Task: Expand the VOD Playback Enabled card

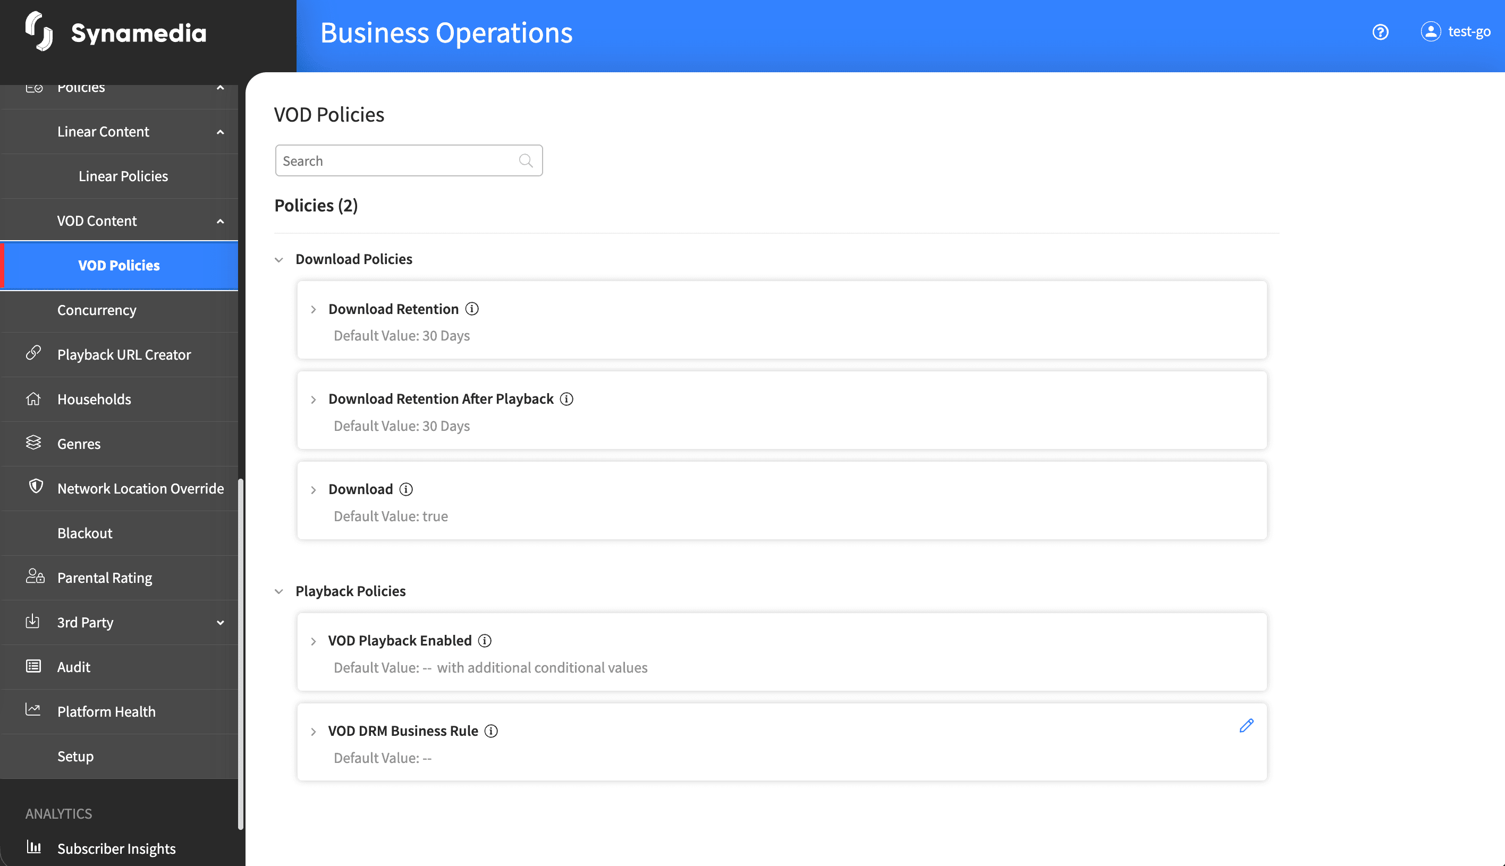Action: (314, 642)
